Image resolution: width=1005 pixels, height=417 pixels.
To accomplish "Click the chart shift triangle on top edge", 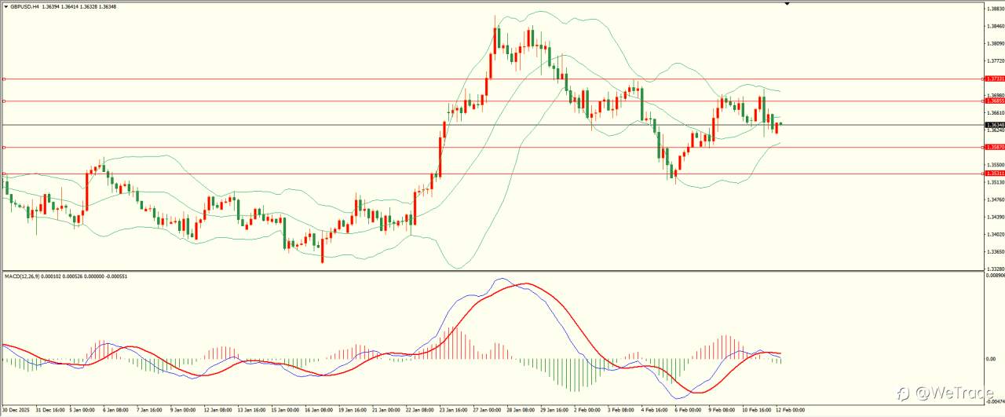I will (x=787, y=4).
